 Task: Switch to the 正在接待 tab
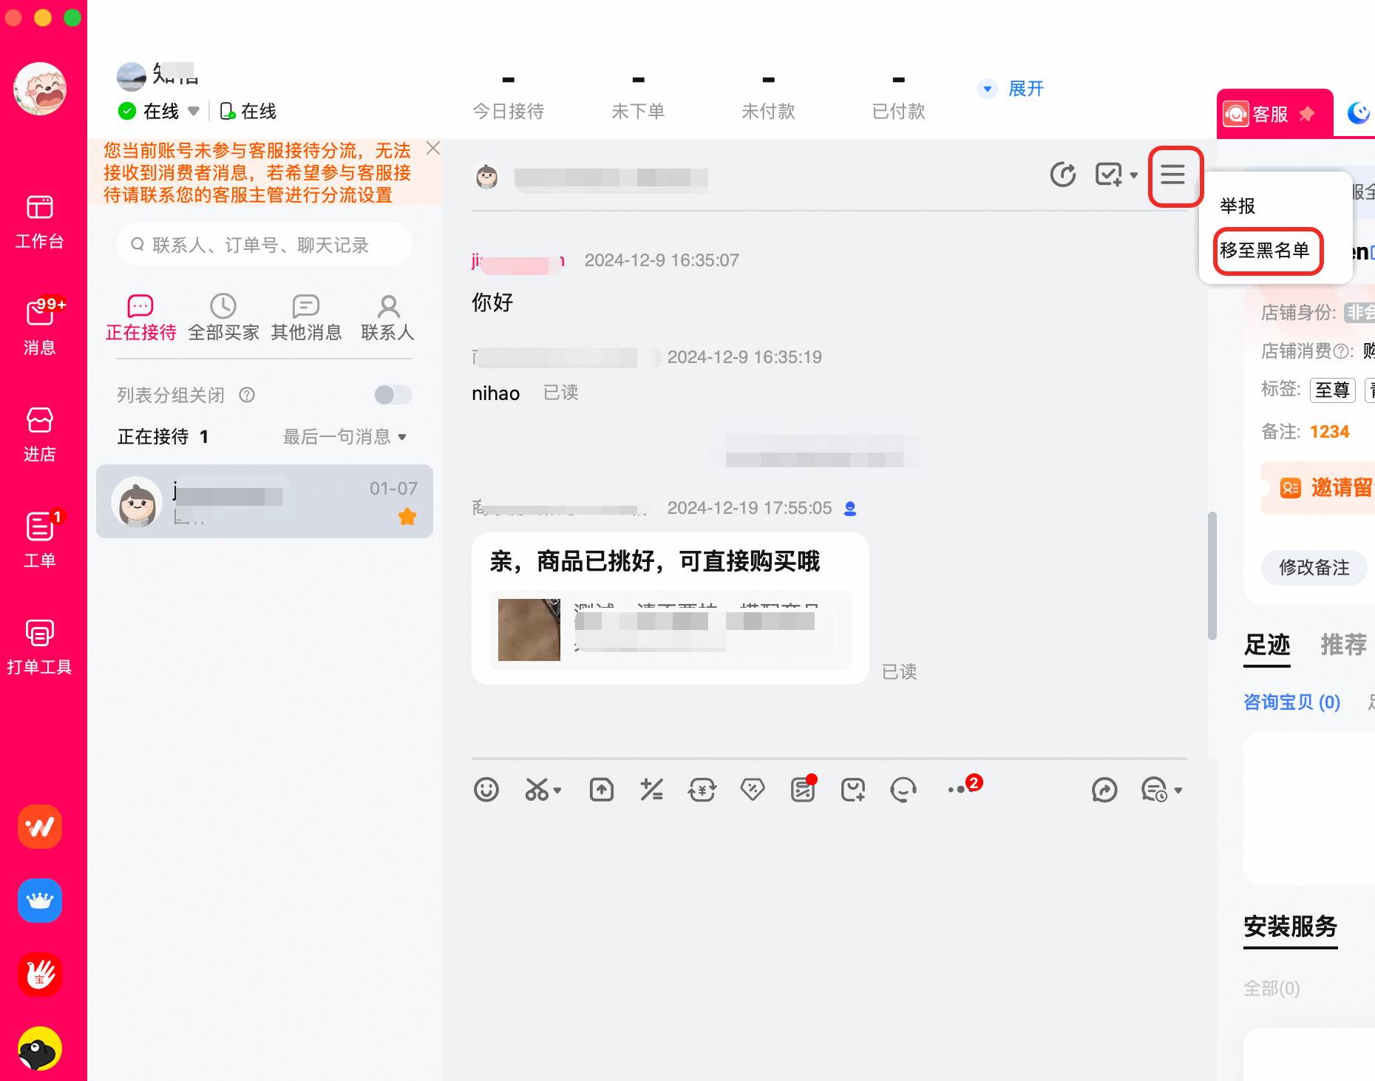(x=140, y=318)
